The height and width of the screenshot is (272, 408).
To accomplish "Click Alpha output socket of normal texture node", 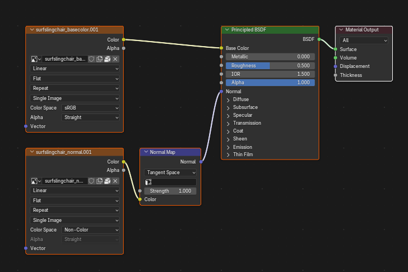I will [124, 170].
